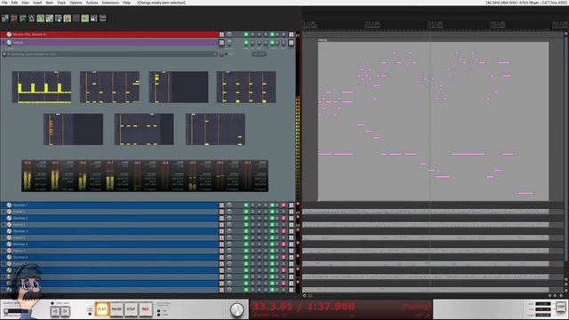
Task: Toggle the lock icon in toolbar
Action: (94, 18)
